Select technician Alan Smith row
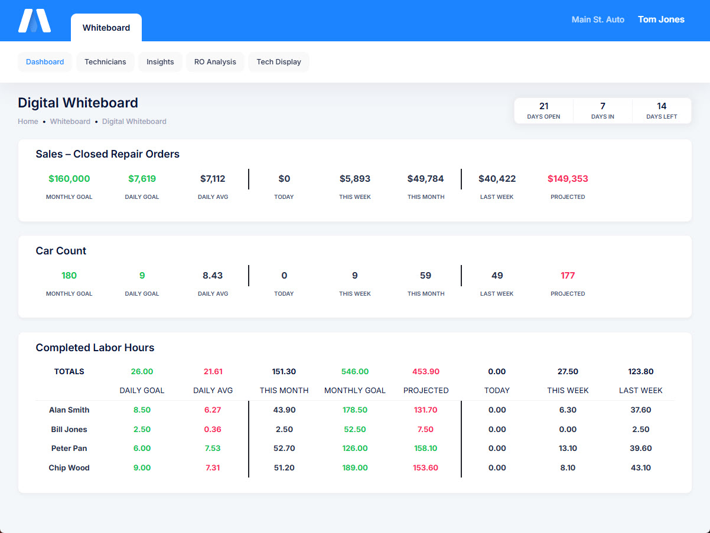Image resolution: width=710 pixels, height=533 pixels. 69,410
